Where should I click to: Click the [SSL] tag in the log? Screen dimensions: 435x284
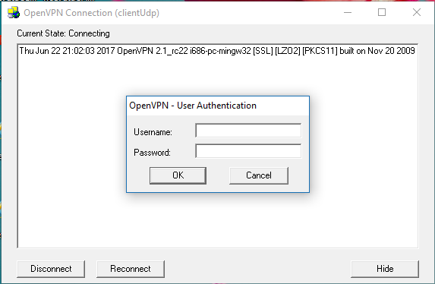pyautogui.click(x=263, y=51)
